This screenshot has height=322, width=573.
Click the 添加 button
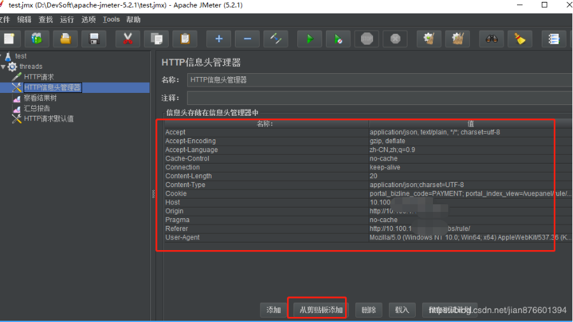pos(273,310)
